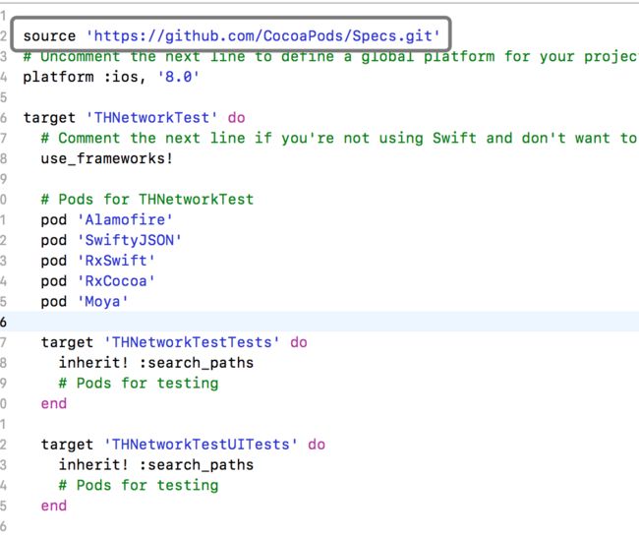Viewport: 639px width, 537px height.
Task: Click the 'end' closing THNetworkTestTests target
Action: (54, 403)
